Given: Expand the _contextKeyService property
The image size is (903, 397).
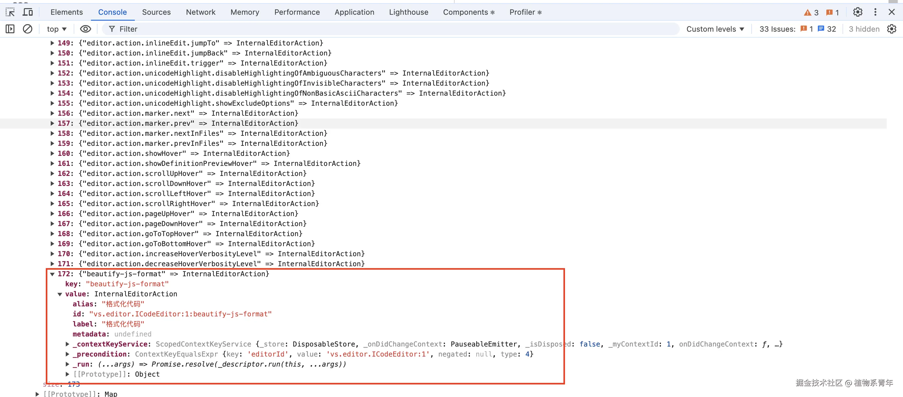Looking at the screenshot, I should point(67,344).
